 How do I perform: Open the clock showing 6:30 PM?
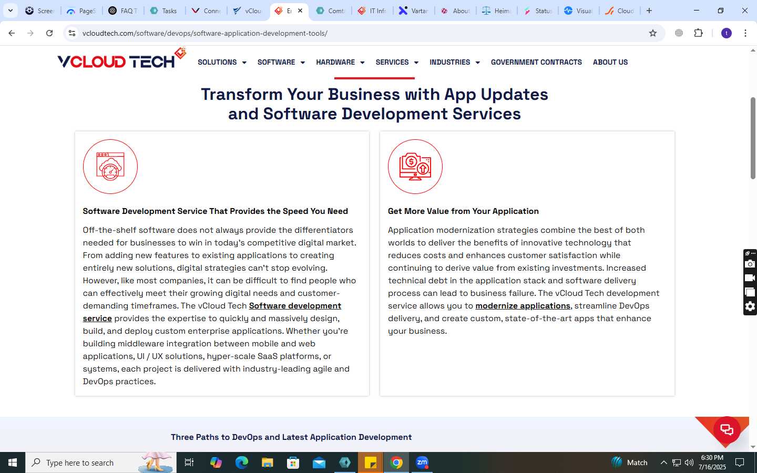pyautogui.click(x=712, y=462)
